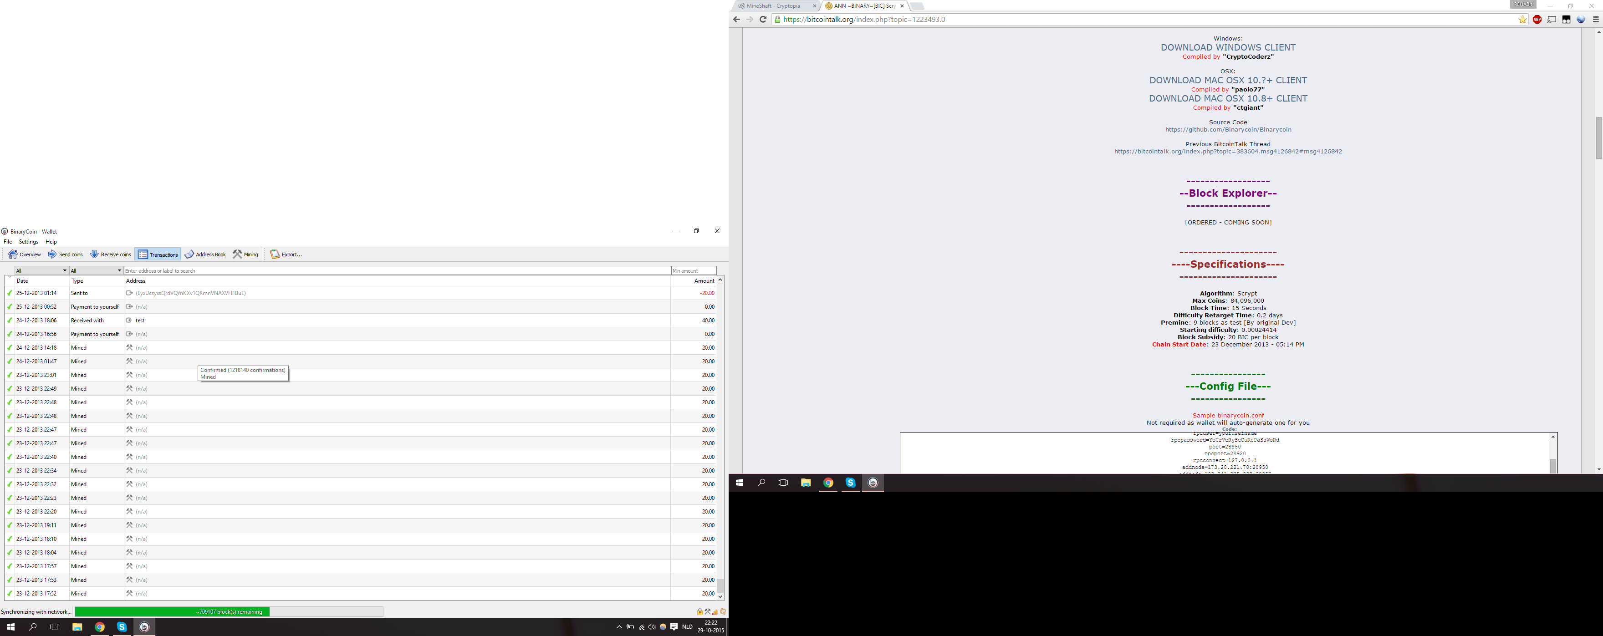Screen dimensions: 1603x636
Task: Click the scroll-up arrow of the transaction list
Action: pos(720,280)
